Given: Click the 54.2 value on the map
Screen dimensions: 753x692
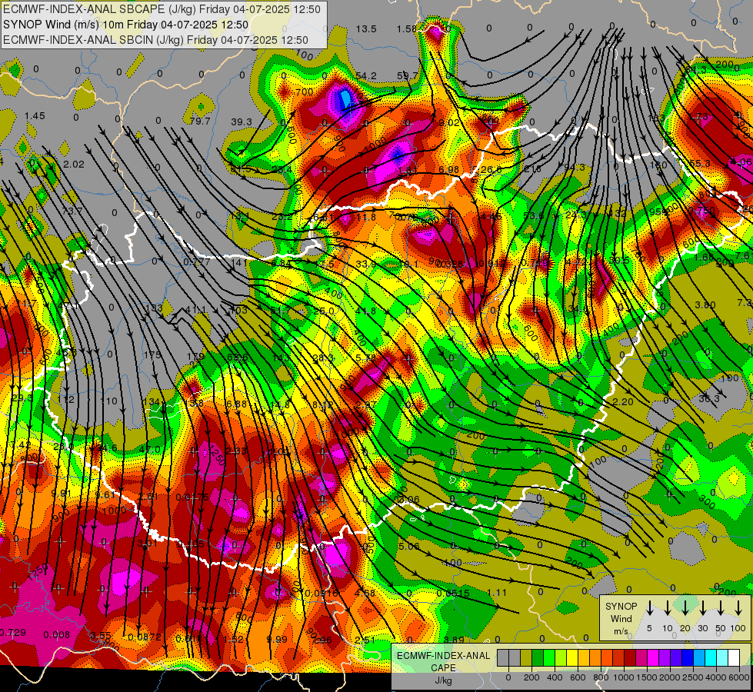Looking at the screenshot, I should click(366, 76).
